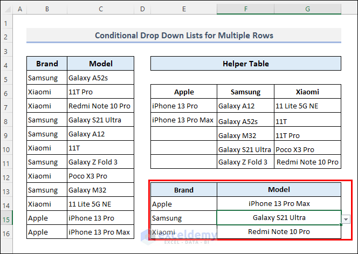Select row 2 header

pyautogui.click(x=6, y=37)
